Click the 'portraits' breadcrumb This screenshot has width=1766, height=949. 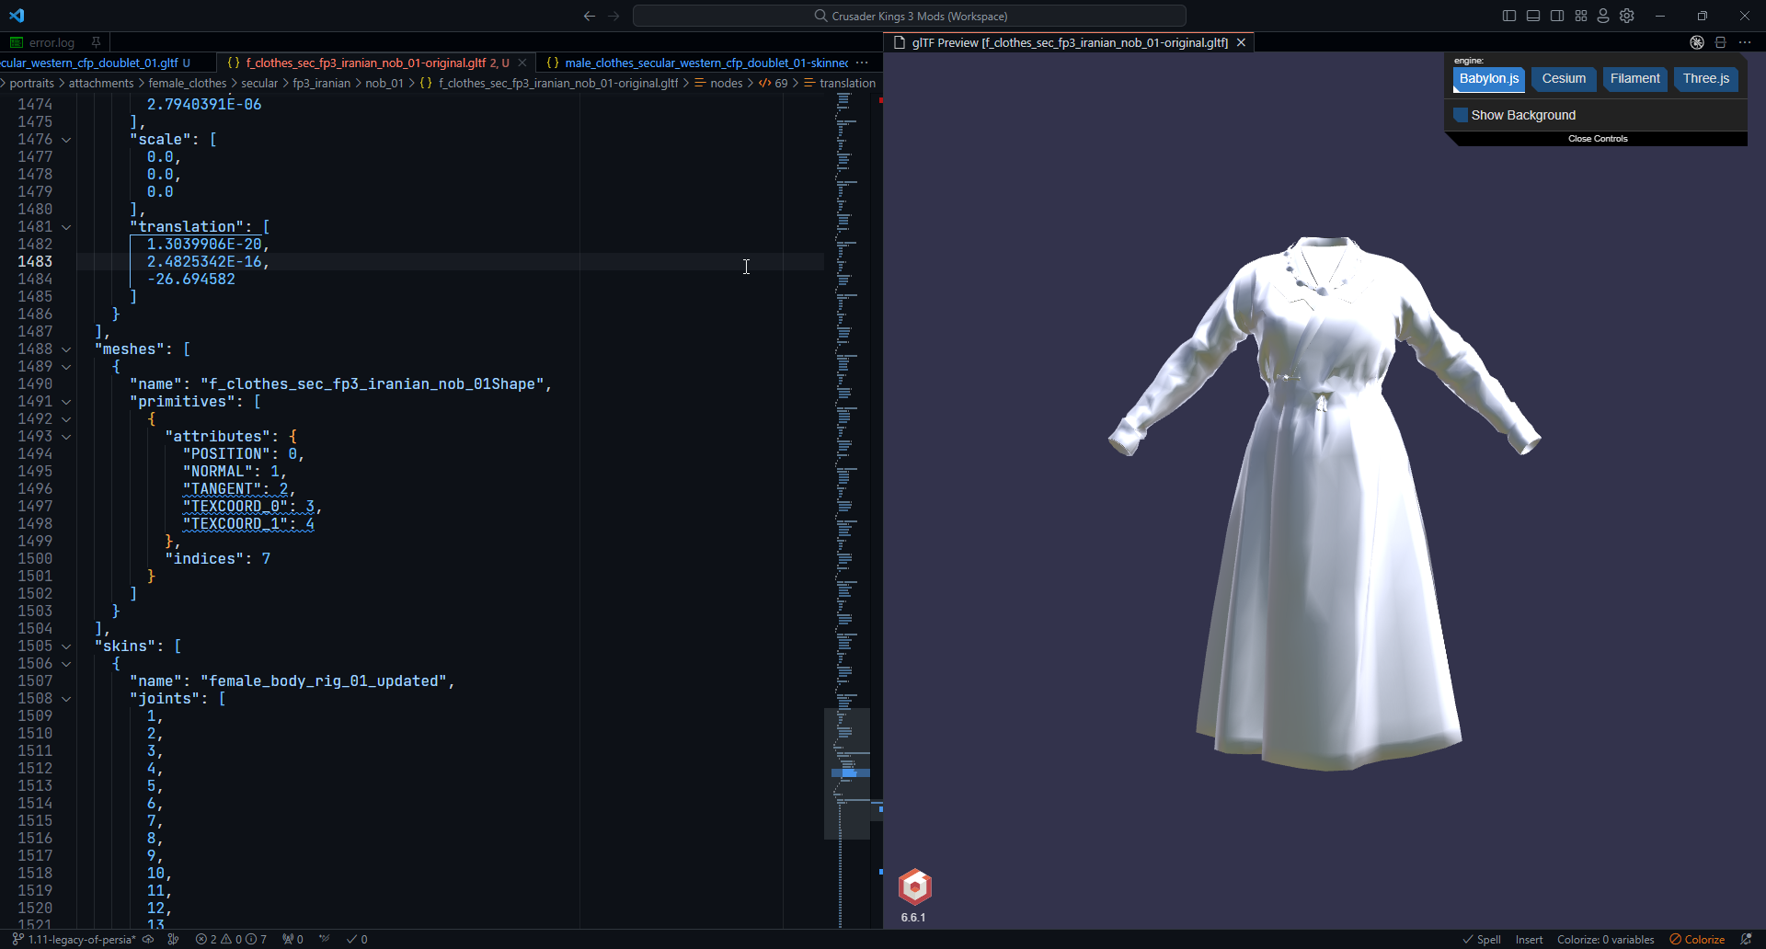point(32,83)
